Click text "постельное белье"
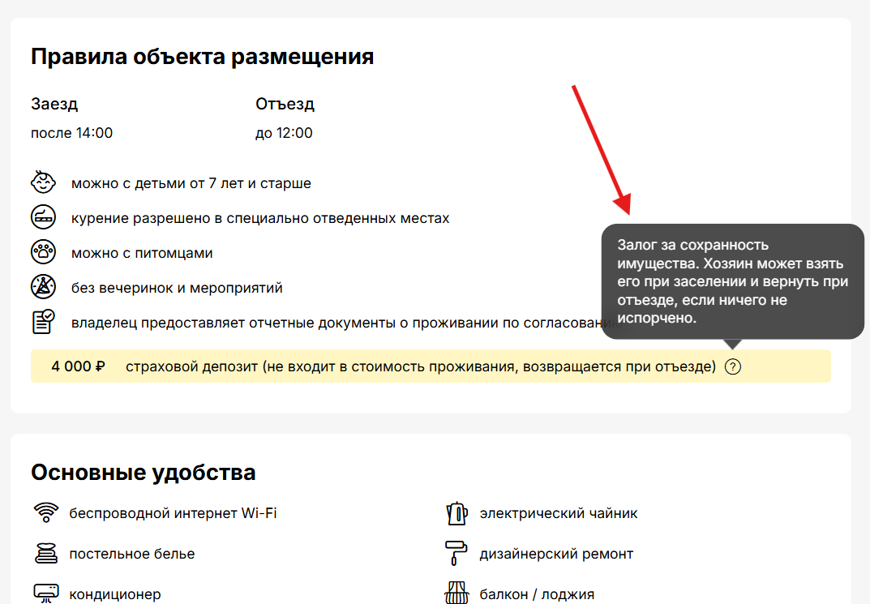 pyautogui.click(x=132, y=554)
